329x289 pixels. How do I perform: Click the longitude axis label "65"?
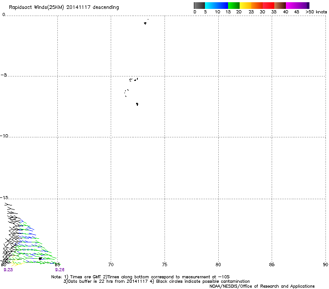coord(57,265)
